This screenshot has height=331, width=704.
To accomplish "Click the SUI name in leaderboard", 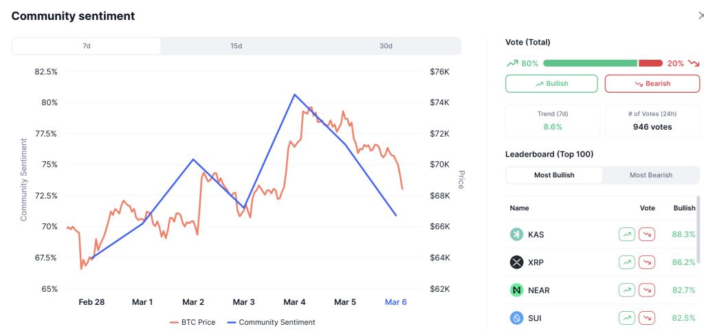I will pyautogui.click(x=535, y=319).
